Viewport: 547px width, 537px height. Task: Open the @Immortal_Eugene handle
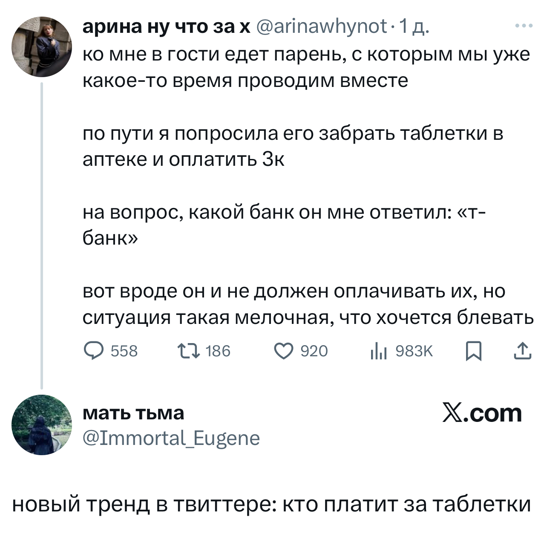pos(171,438)
